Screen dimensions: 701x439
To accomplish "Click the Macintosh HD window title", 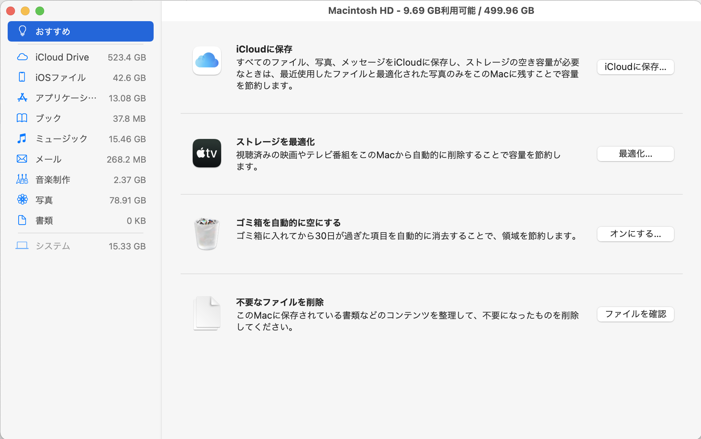I will point(431,11).
